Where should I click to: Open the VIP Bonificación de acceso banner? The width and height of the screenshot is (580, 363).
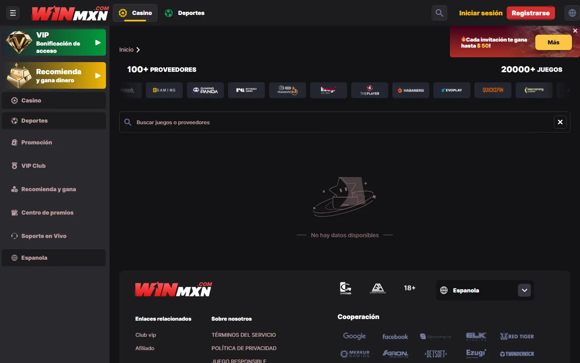coord(54,42)
